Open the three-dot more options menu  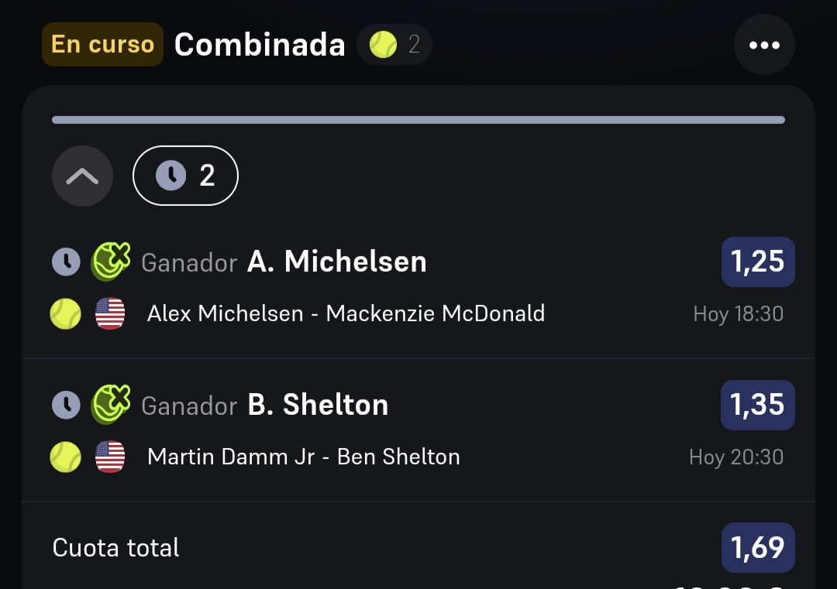(x=764, y=45)
